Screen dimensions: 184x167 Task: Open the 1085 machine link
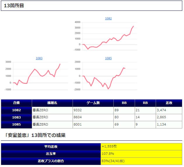(x=108, y=58)
